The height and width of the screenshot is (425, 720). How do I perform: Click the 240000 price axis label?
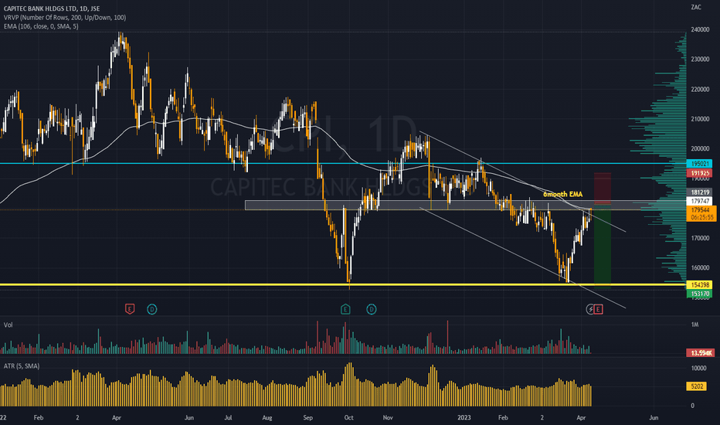pyautogui.click(x=700, y=30)
